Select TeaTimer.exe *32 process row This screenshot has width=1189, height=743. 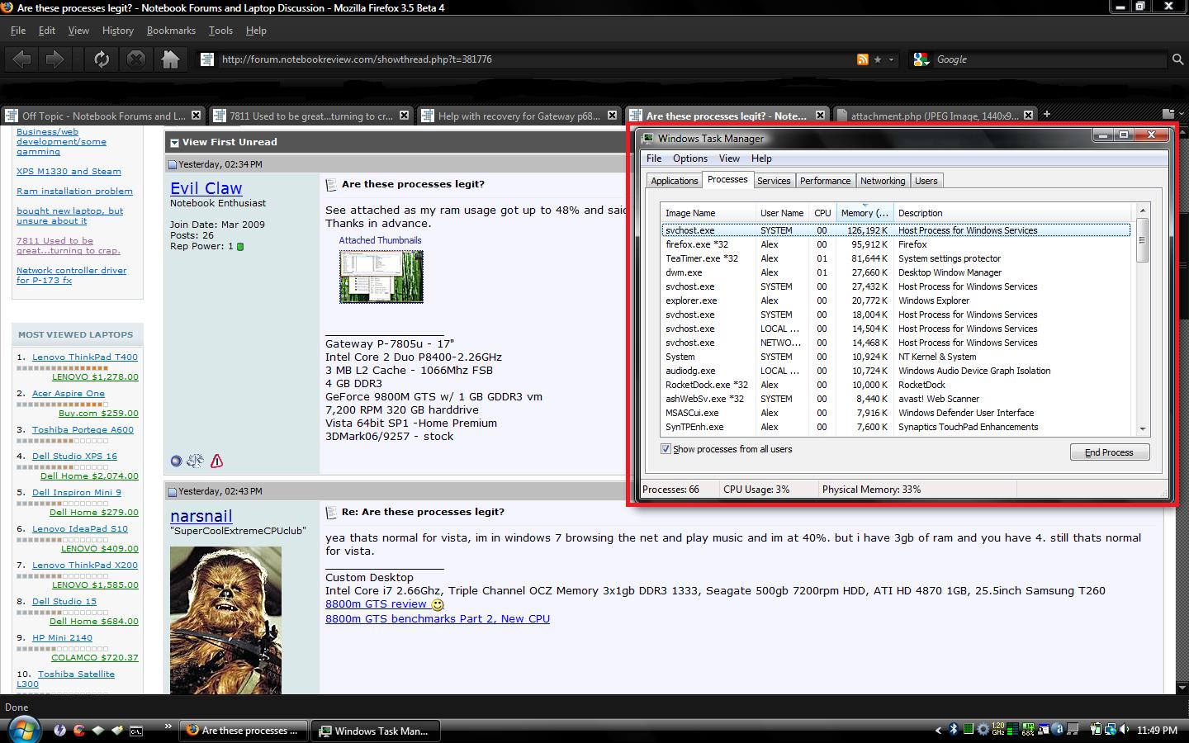pos(896,258)
